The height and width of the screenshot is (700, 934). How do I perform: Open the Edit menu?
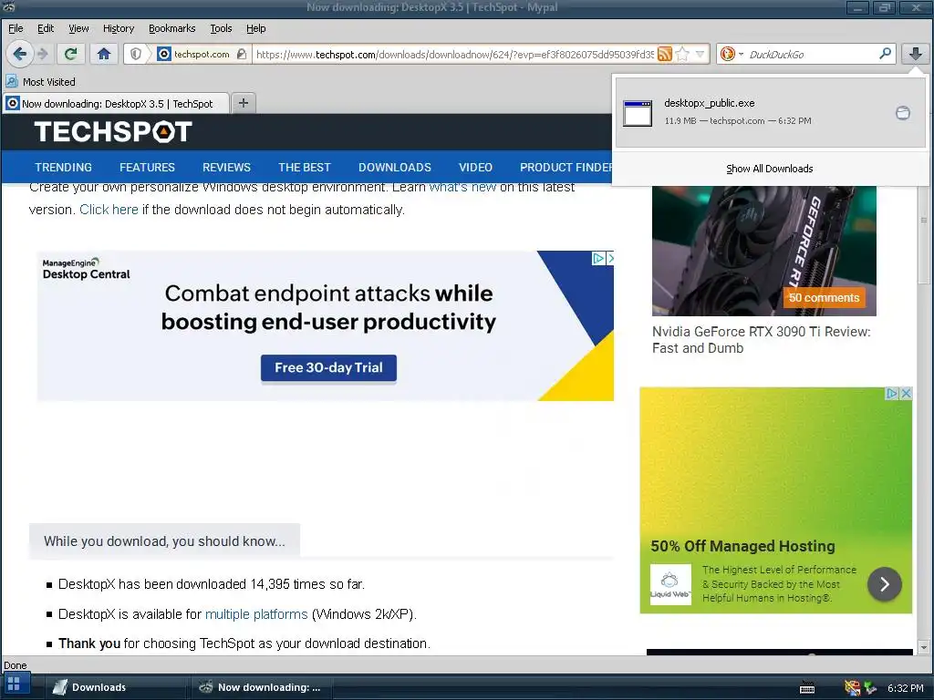(x=46, y=28)
